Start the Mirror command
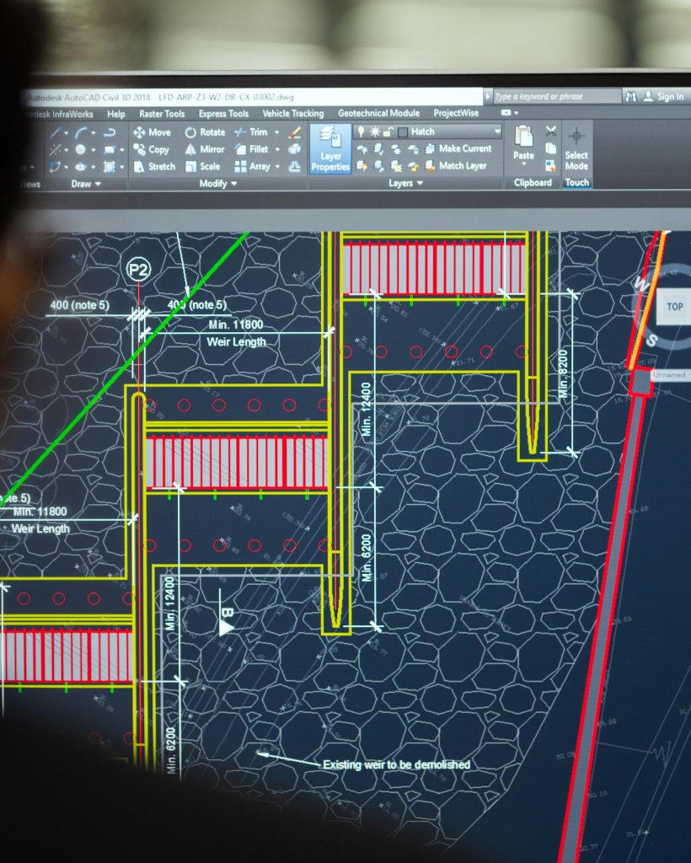 [209, 147]
